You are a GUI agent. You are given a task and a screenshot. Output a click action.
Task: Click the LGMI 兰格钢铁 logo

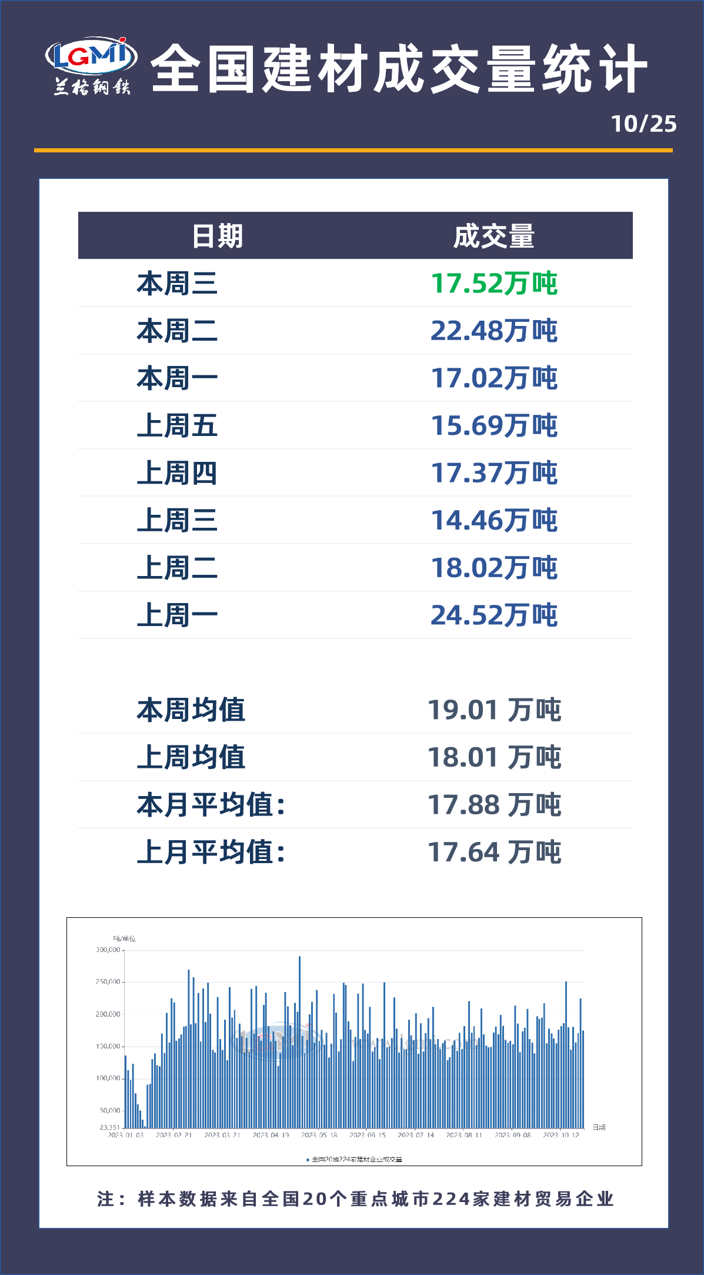pyautogui.click(x=91, y=66)
